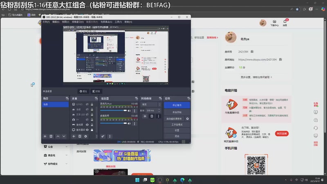Click 开始录制 button in OBS

(177, 112)
